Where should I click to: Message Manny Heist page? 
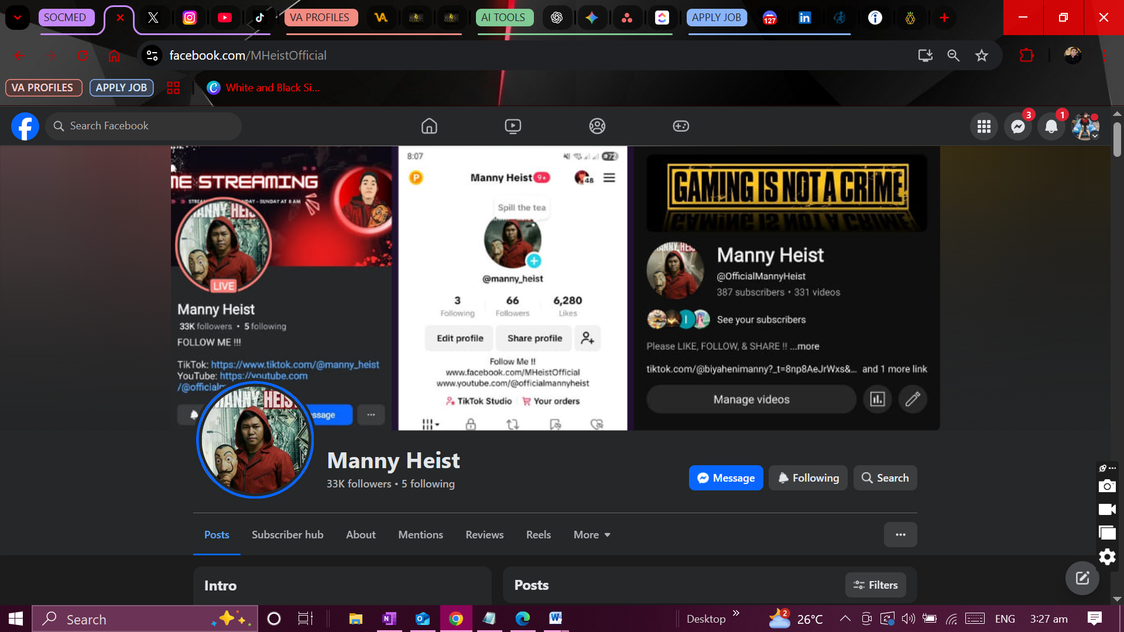[726, 478]
